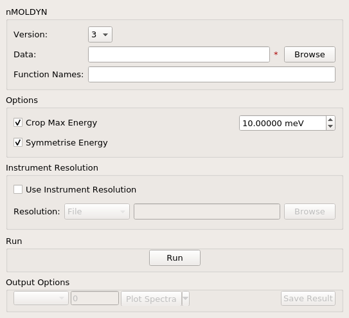This screenshot has height=318, width=349.
Task: Browse for the nMOLDYN data file
Action: pyautogui.click(x=310, y=54)
